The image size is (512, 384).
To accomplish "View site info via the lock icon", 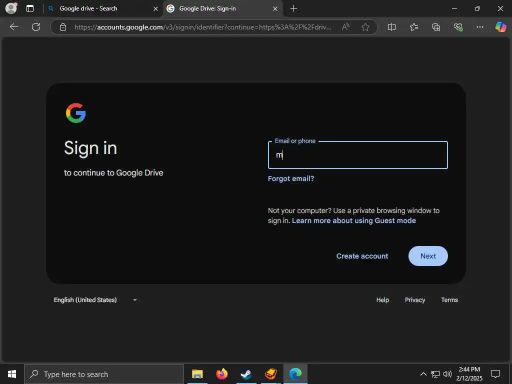I will click(63, 27).
